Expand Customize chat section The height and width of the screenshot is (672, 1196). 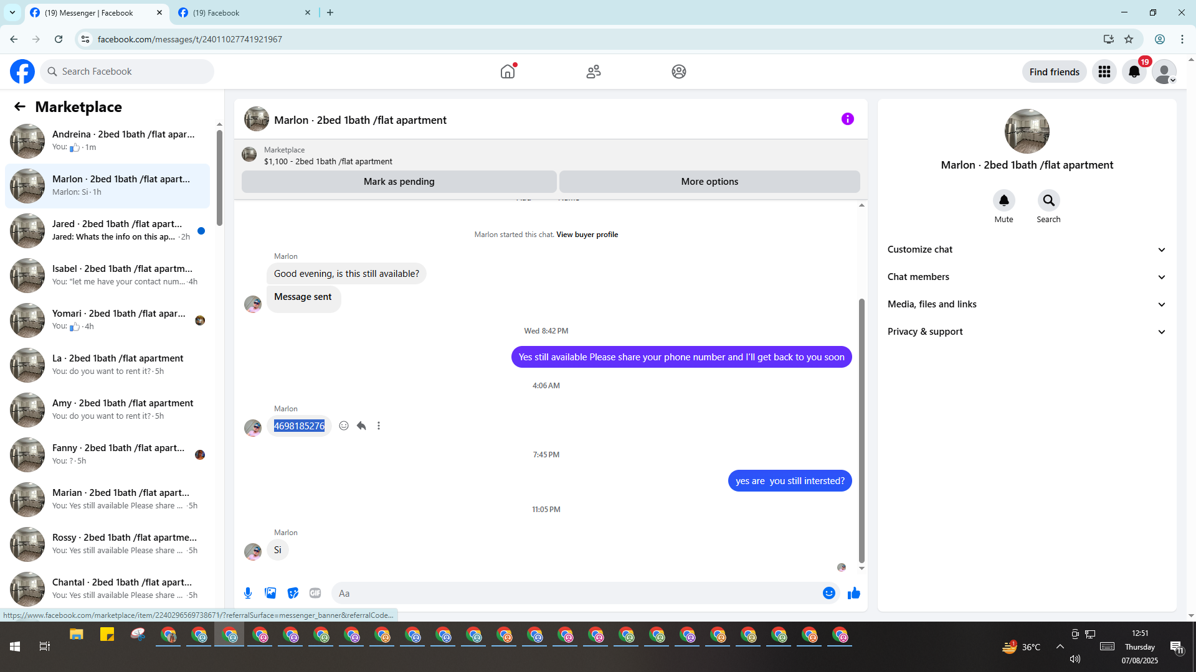click(x=1027, y=250)
